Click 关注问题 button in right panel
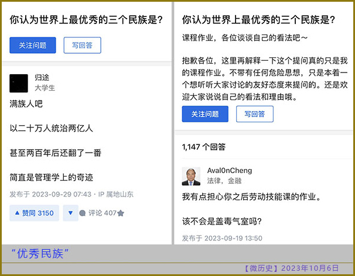This screenshot has width=355, height=276. [x=205, y=114]
